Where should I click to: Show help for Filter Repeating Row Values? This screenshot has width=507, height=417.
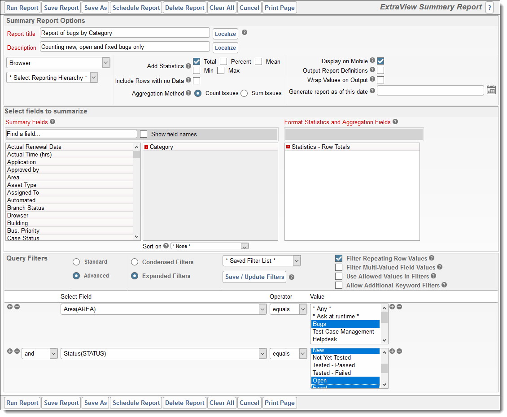click(431, 258)
